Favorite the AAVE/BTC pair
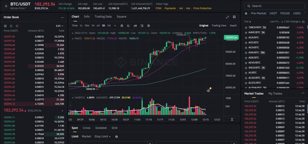The width and height of the screenshot is (308, 144). click(246, 32)
